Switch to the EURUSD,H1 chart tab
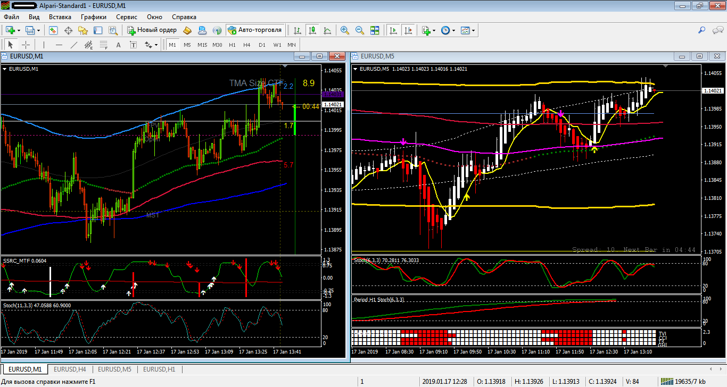The image size is (727, 387). tap(160, 369)
